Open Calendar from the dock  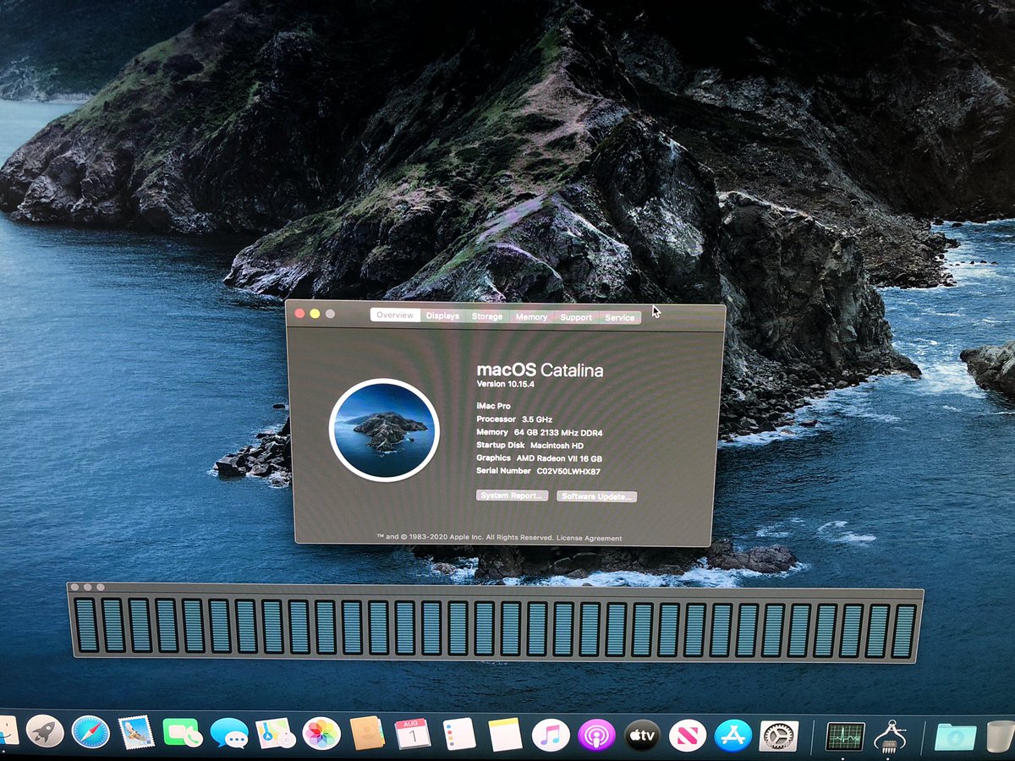coord(413,734)
